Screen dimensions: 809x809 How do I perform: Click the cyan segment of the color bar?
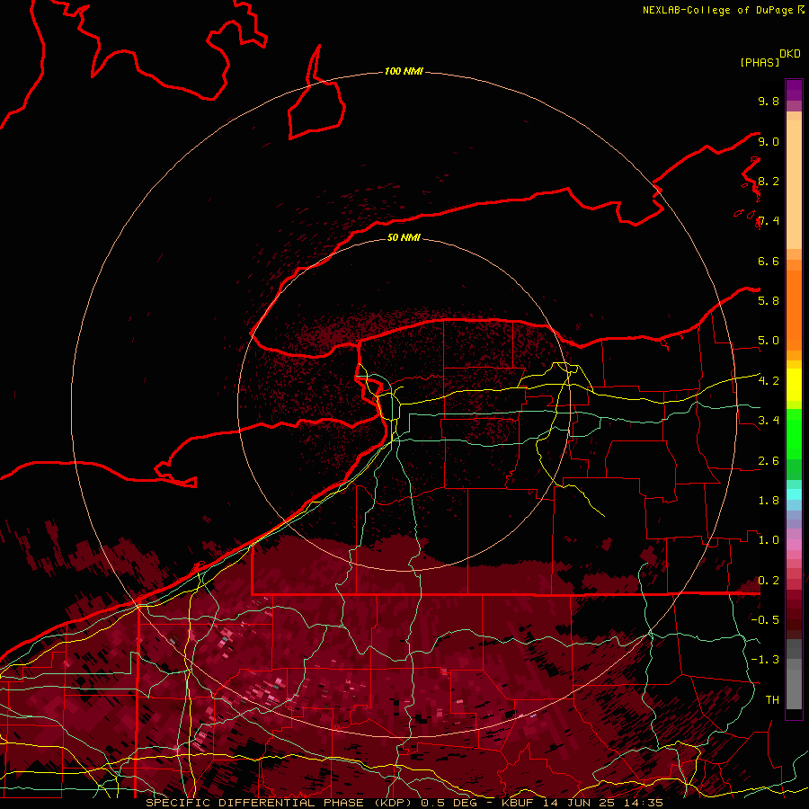click(794, 494)
